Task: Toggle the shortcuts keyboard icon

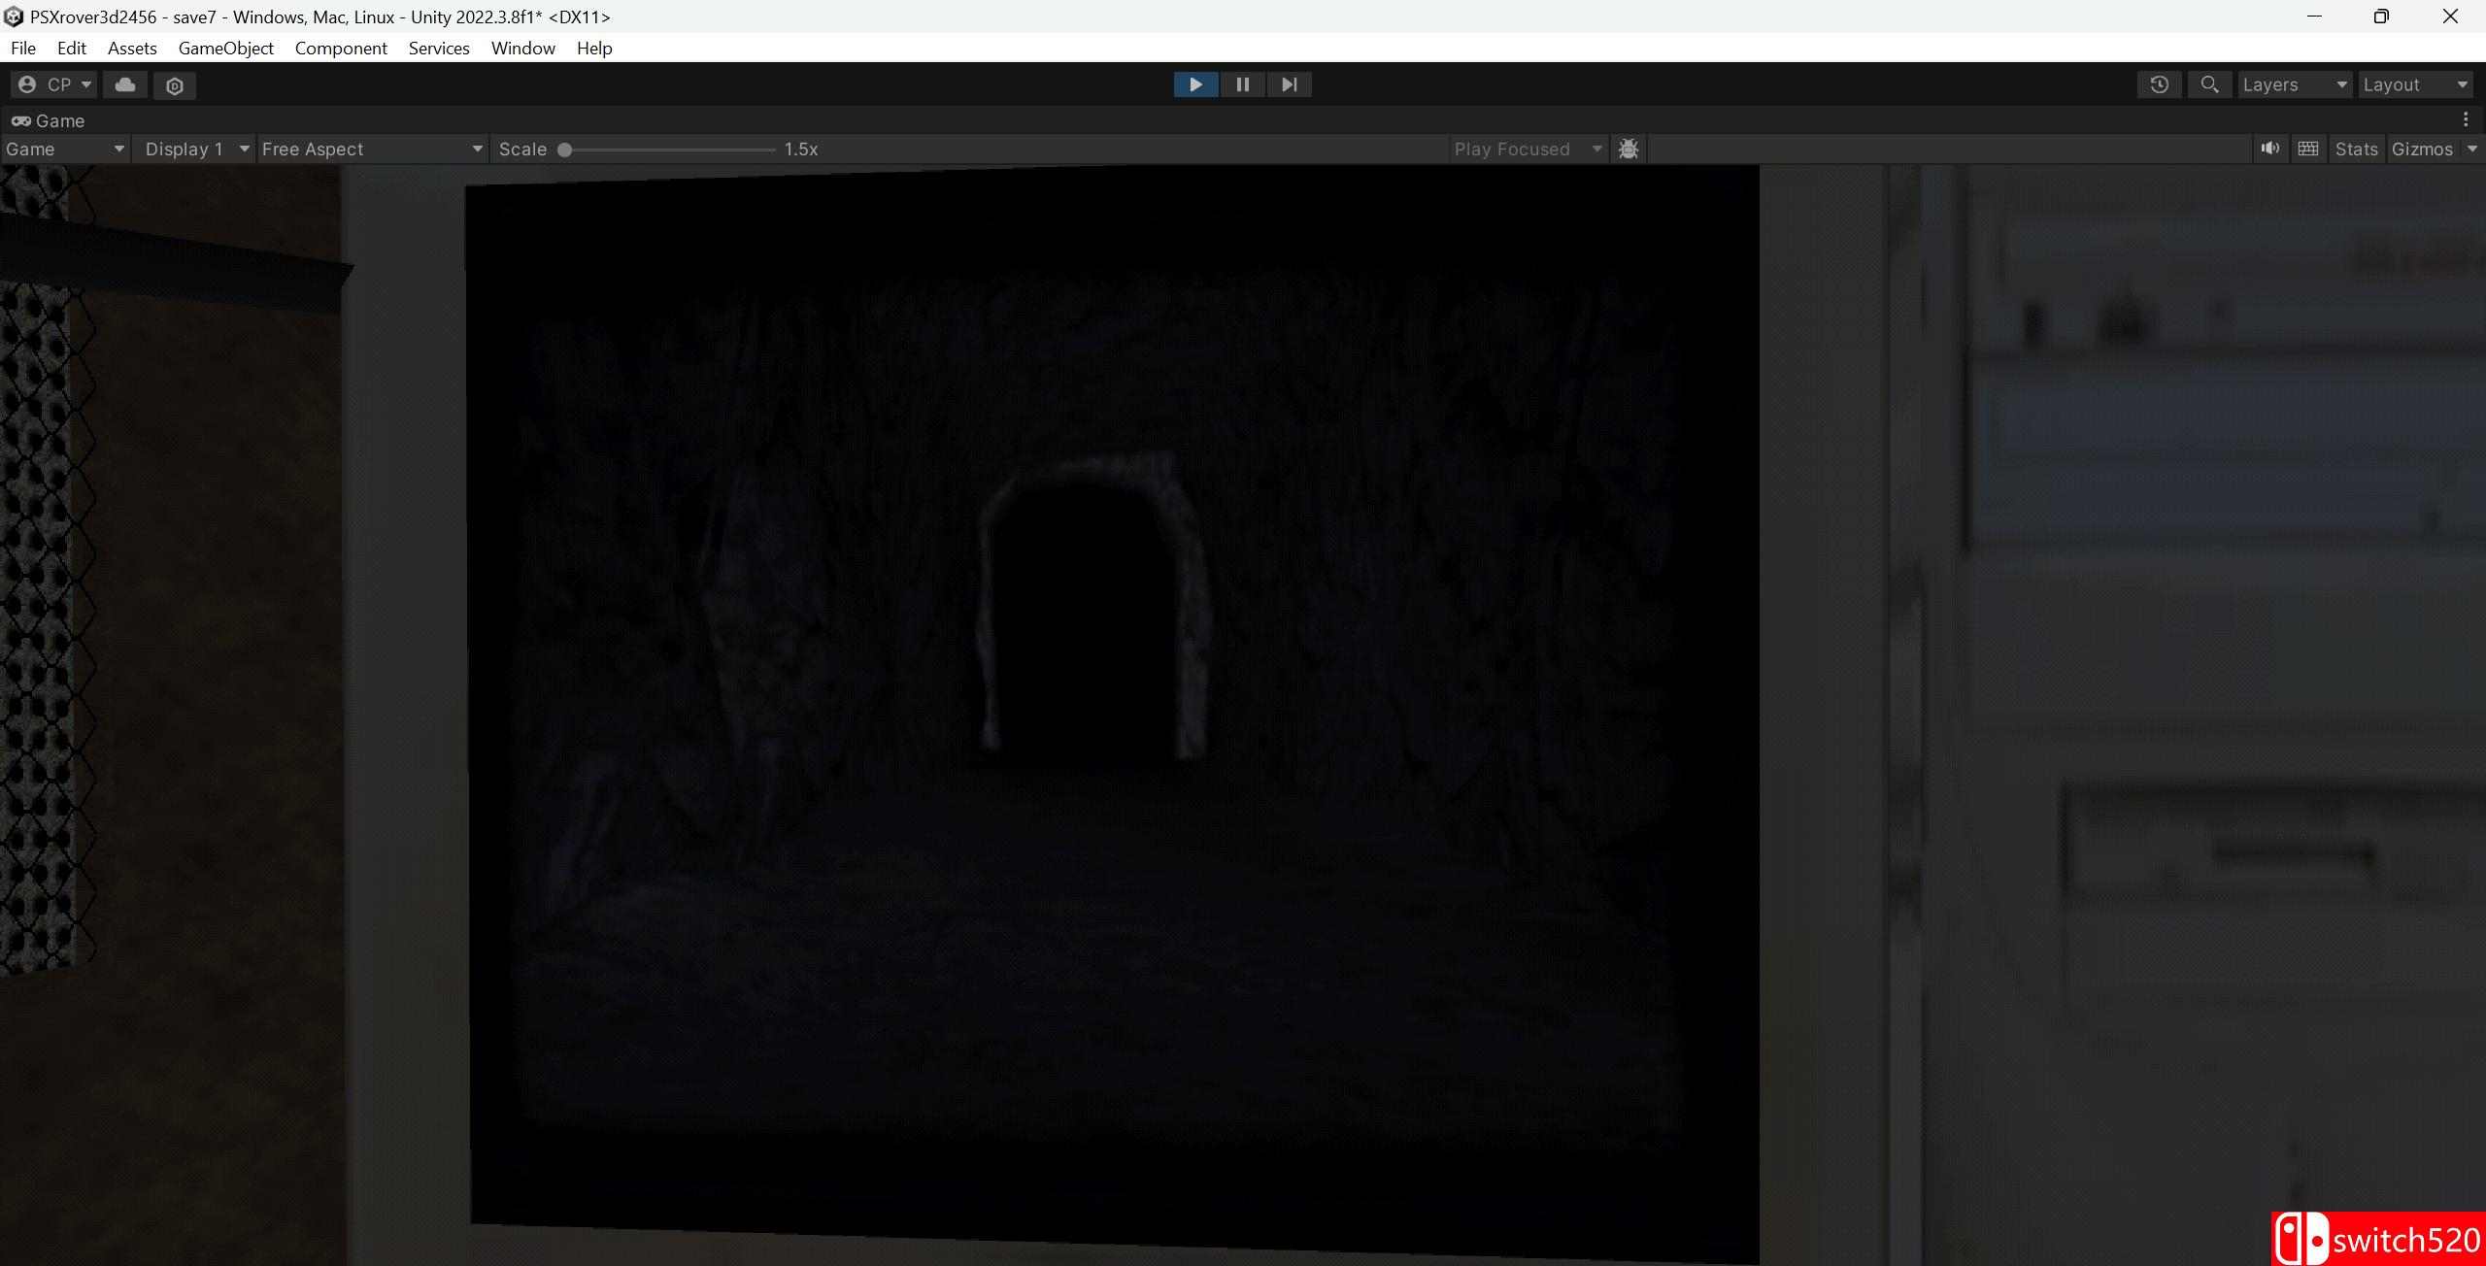Action: (2308, 149)
